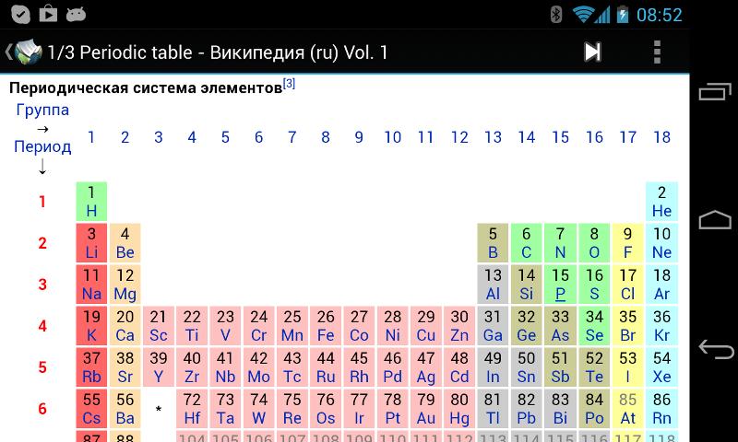738x442 pixels.
Task: Open the iron Fe element link
Action: pos(326,335)
